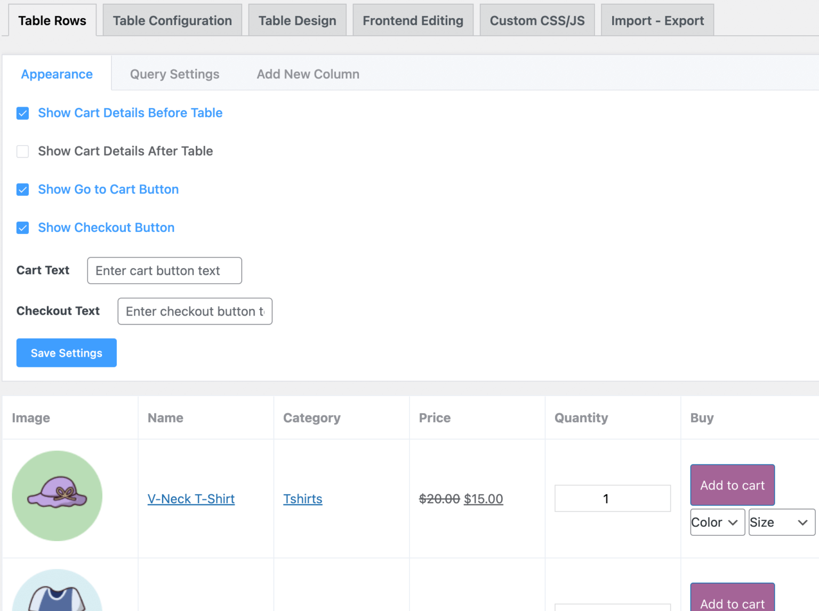Click the purple hat product image
This screenshot has height=611, width=819.
(x=57, y=496)
